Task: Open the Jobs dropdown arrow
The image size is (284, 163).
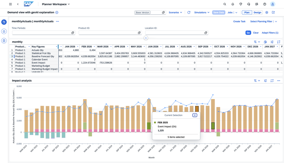Action: coord(236,12)
